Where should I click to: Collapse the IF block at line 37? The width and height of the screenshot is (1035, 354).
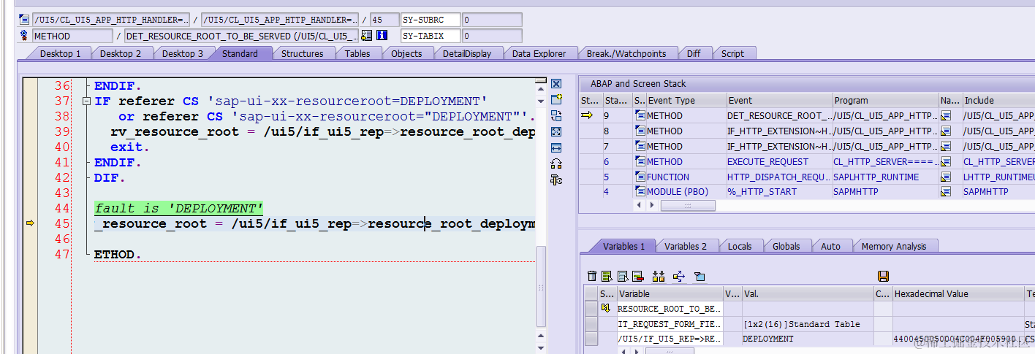pyautogui.click(x=86, y=101)
